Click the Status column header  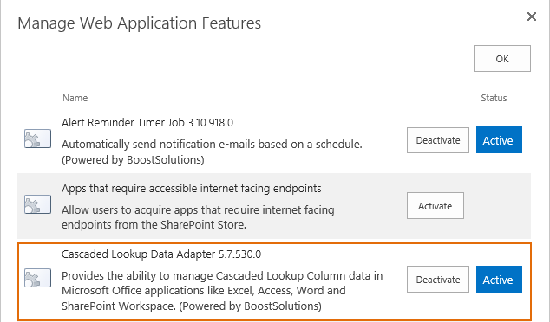494,98
